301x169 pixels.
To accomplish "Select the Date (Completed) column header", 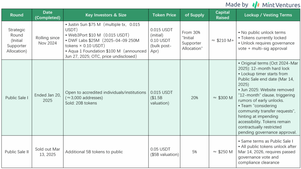I will click(x=48, y=15).
